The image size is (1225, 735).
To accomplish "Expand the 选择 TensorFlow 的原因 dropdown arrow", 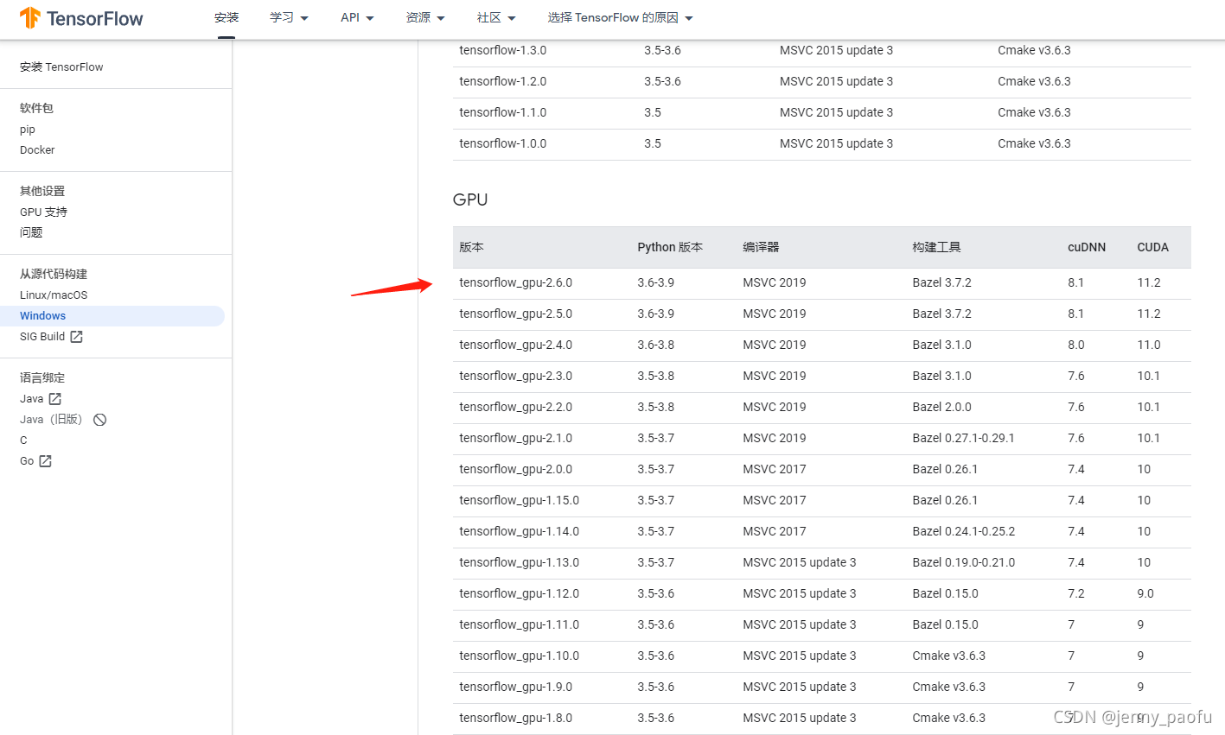I will [x=689, y=18].
